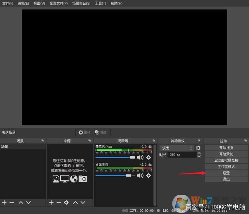Move scene down with arrow icon
The width and height of the screenshot is (249, 214).
tap(28, 203)
